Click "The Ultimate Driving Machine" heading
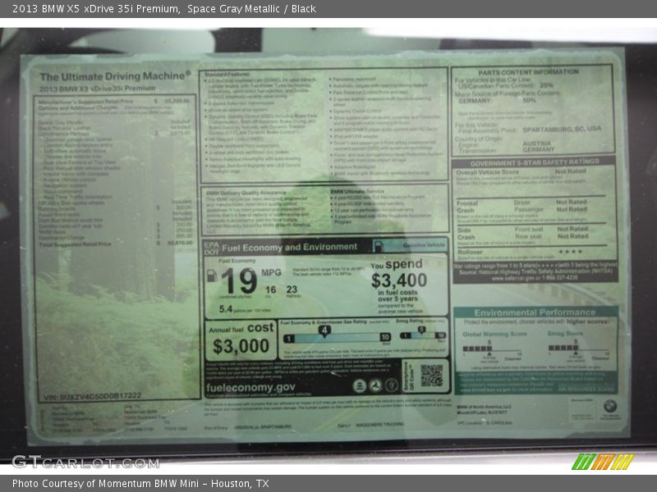Screen dimensions: 657x492 [x=115, y=76]
